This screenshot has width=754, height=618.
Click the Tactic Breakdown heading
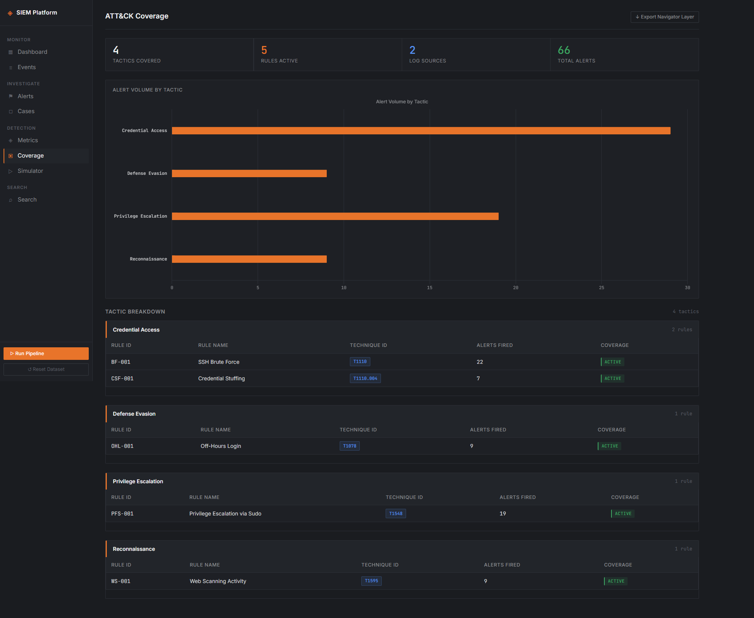(135, 312)
